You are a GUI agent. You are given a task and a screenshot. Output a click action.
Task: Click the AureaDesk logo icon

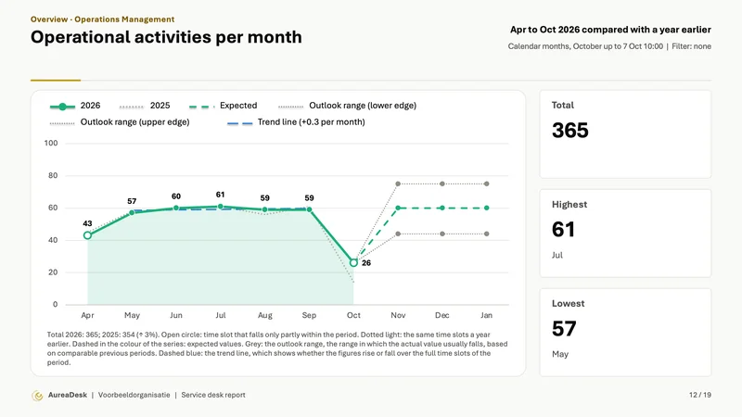pos(37,396)
